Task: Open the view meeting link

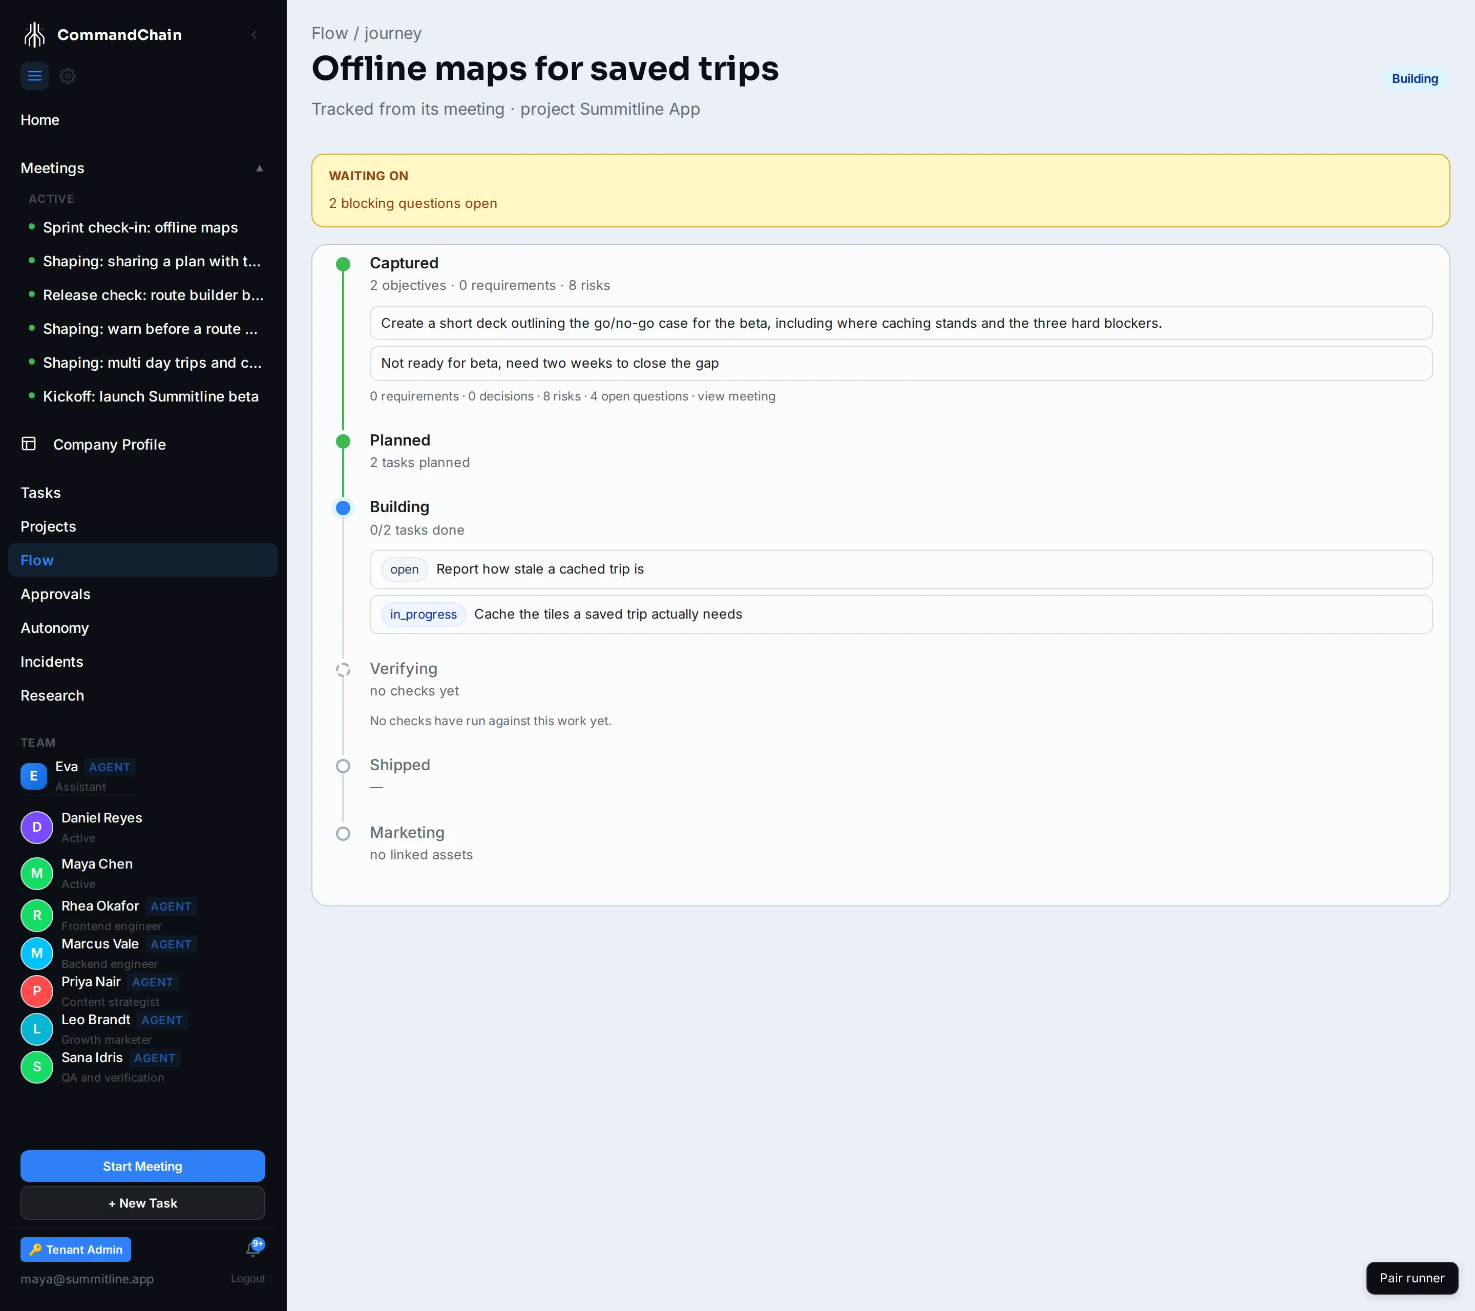Action: tap(736, 396)
